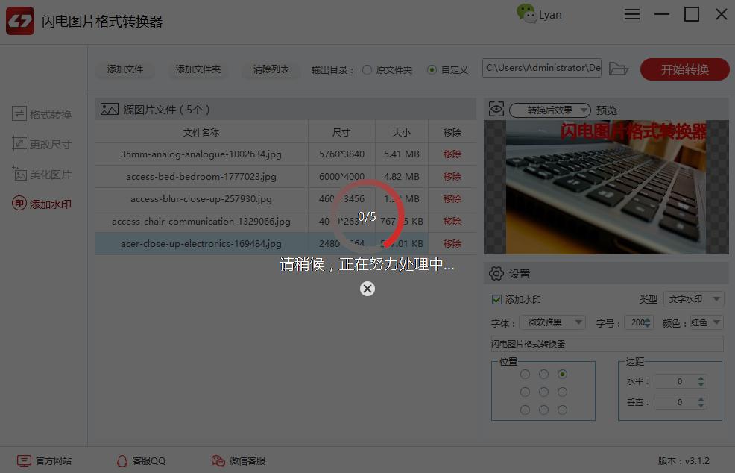Image resolution: width=735 pixels, height=473 pixels.
Task: Click the 垂直 margin value field
Action: (x=676, y=402)
